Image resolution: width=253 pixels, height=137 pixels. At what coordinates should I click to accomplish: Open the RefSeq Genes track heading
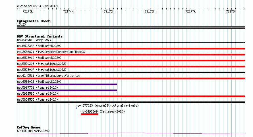(29, 127)
